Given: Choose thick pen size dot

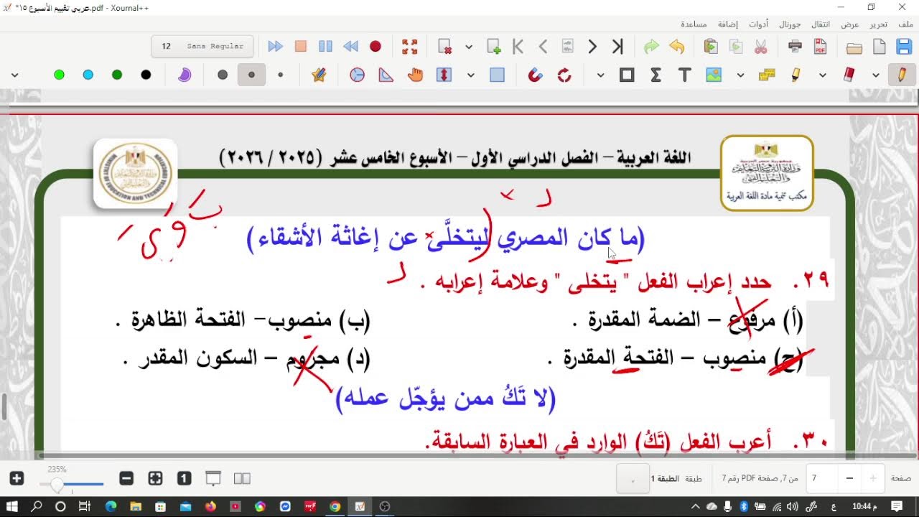Looking at the screenshot, I should click(x=223, y=75).
